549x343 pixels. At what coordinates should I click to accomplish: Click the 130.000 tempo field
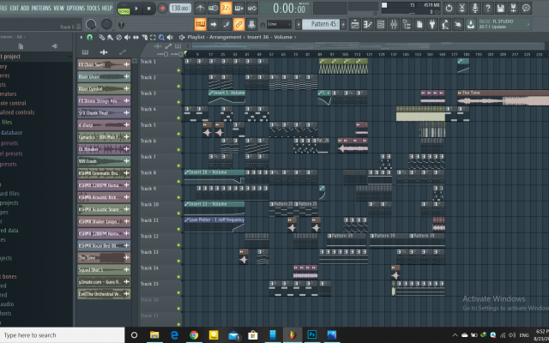coord(180,8)
